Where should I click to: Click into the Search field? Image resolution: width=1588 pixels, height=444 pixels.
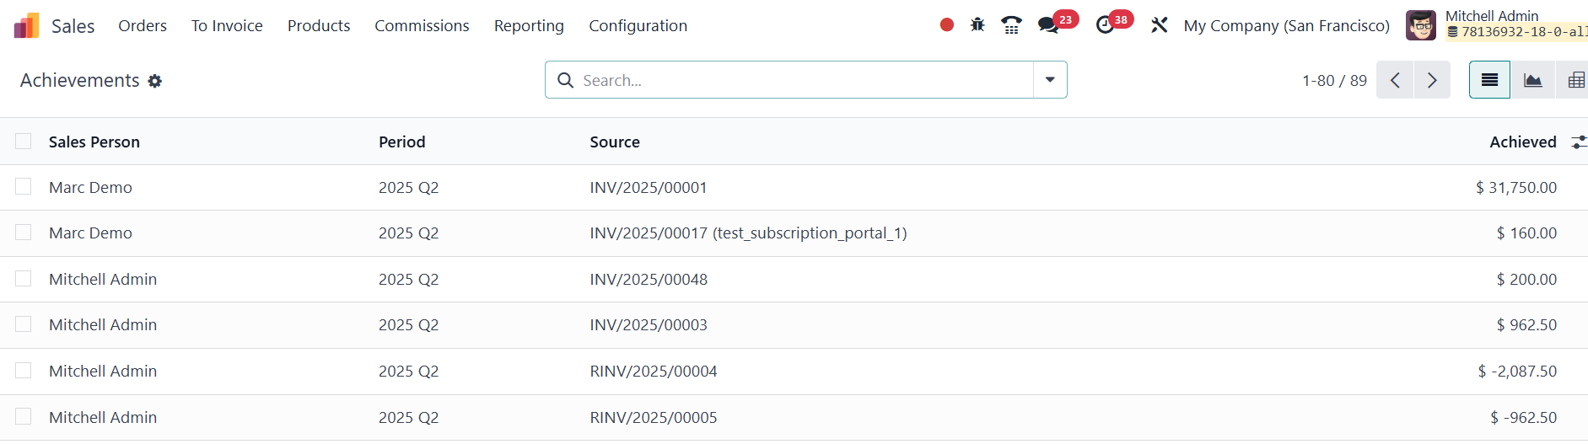click(801, 80)
